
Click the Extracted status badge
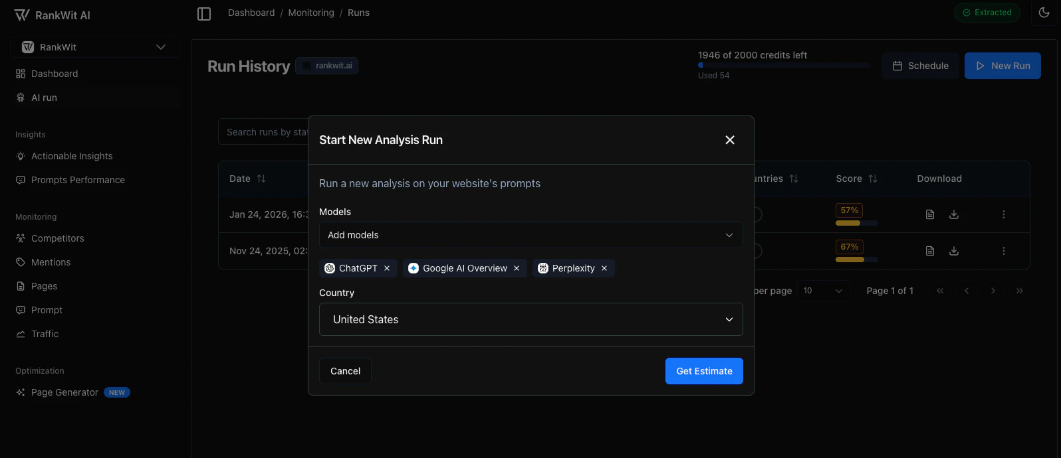coord(987,13)
